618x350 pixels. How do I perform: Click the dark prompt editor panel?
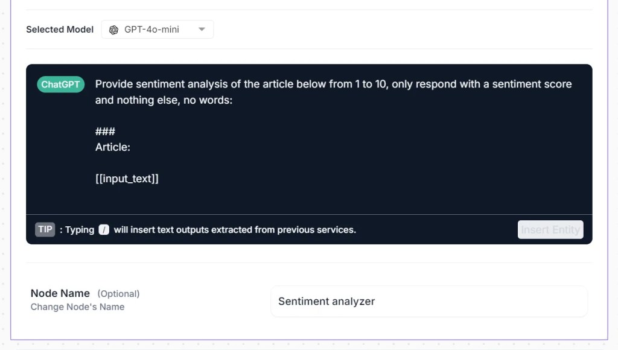coord(309,151)
